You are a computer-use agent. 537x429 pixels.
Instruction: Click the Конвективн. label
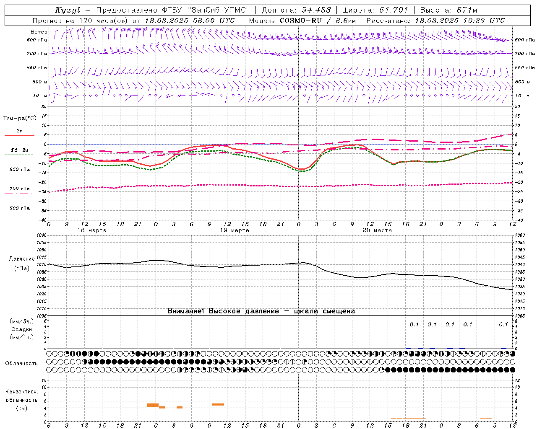(21, 392)
